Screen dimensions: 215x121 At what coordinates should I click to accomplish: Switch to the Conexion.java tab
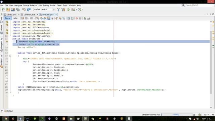coord(29,15)
